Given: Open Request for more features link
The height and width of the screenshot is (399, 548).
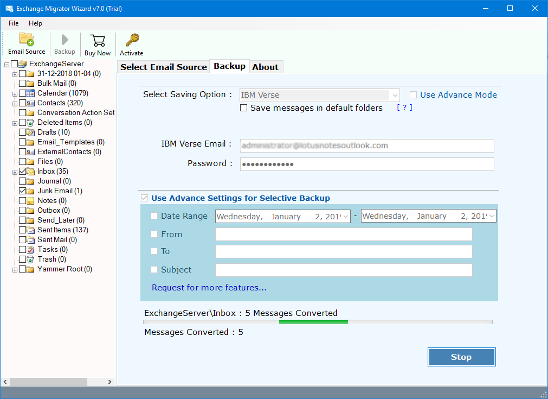Looking at the screenshot, I should 209,288.
